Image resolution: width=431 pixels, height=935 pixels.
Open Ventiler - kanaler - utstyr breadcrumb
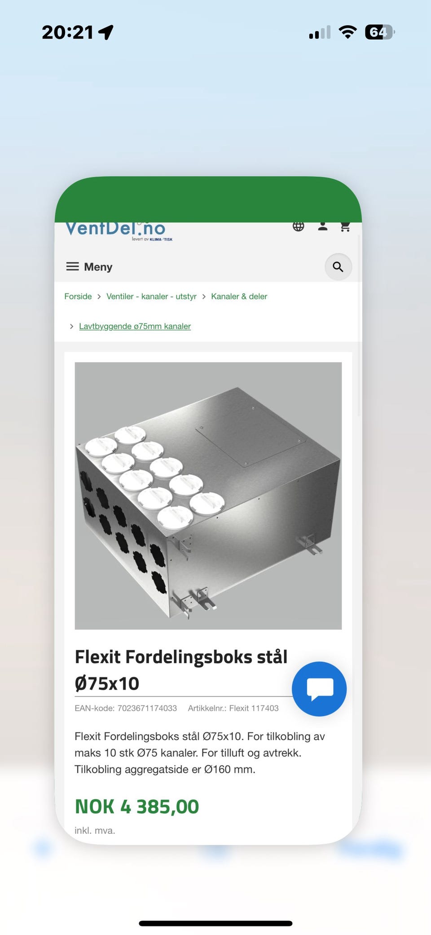click(x=151, y=297)
